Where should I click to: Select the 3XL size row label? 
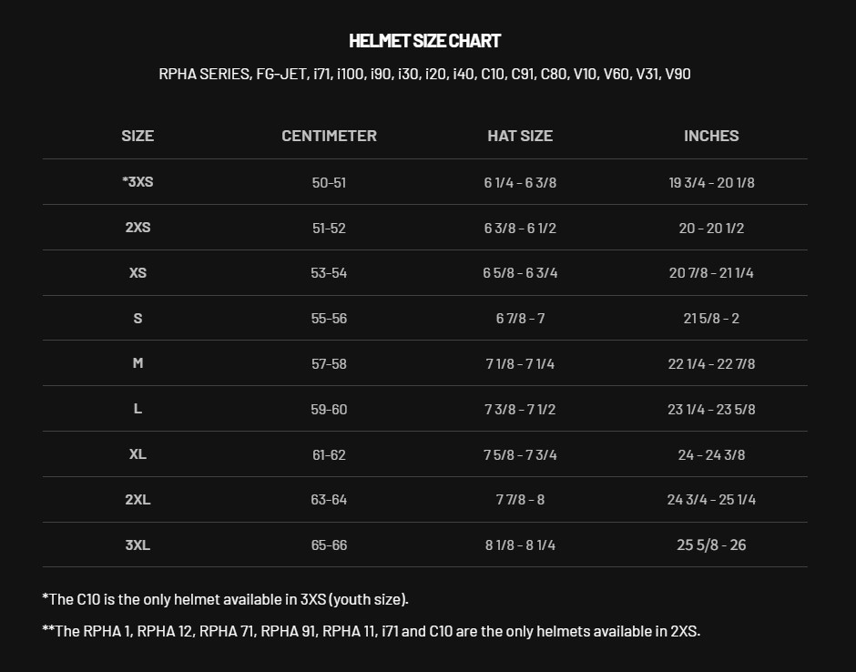138,545
